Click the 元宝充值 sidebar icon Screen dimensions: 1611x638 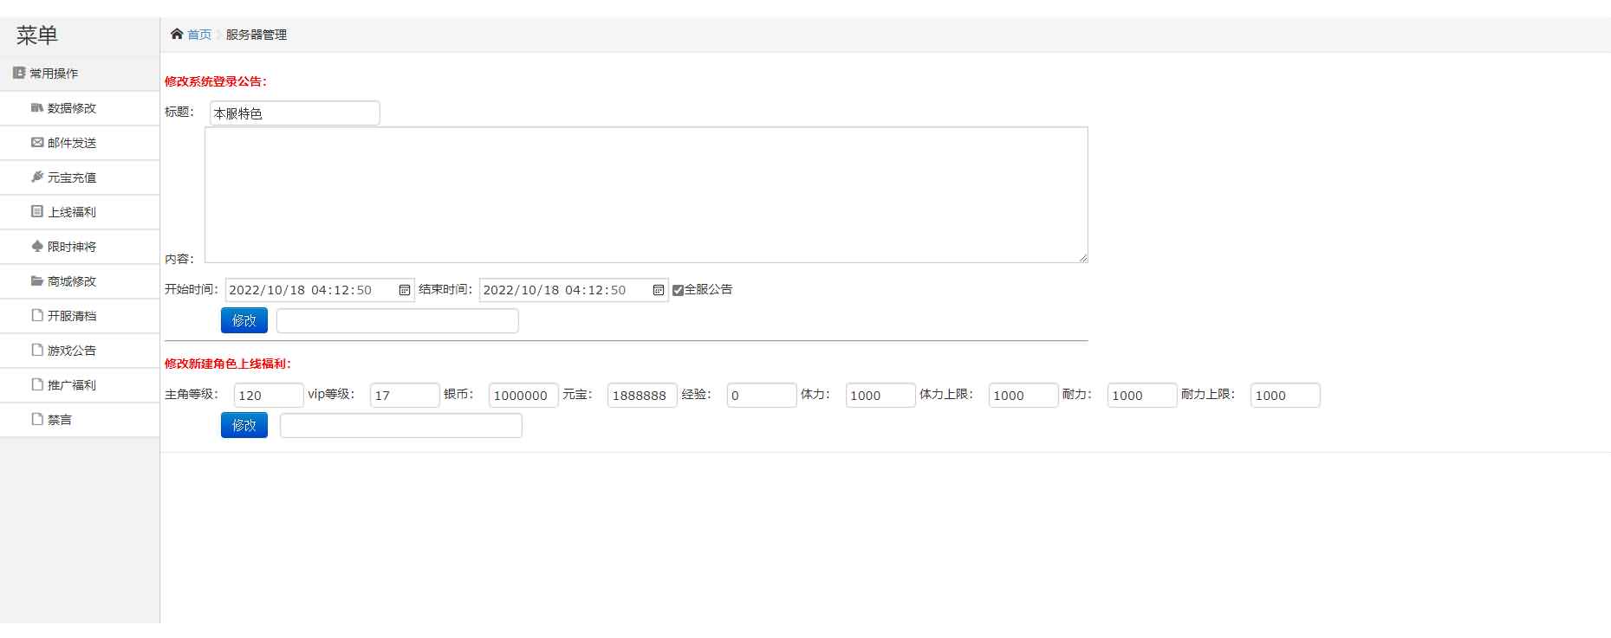pyautogui.click(x=36, y=177)
